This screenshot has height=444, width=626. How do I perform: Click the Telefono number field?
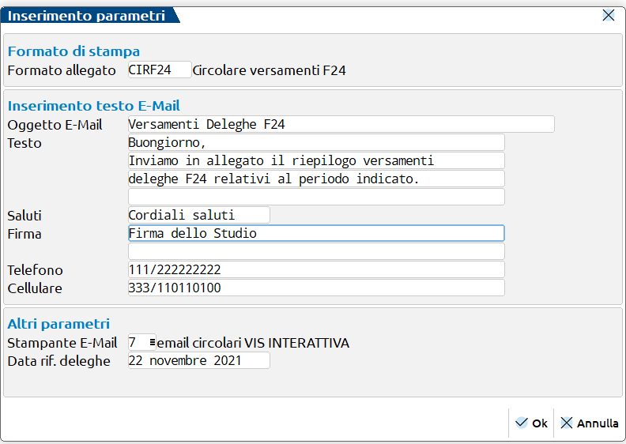tap(315, 269)
